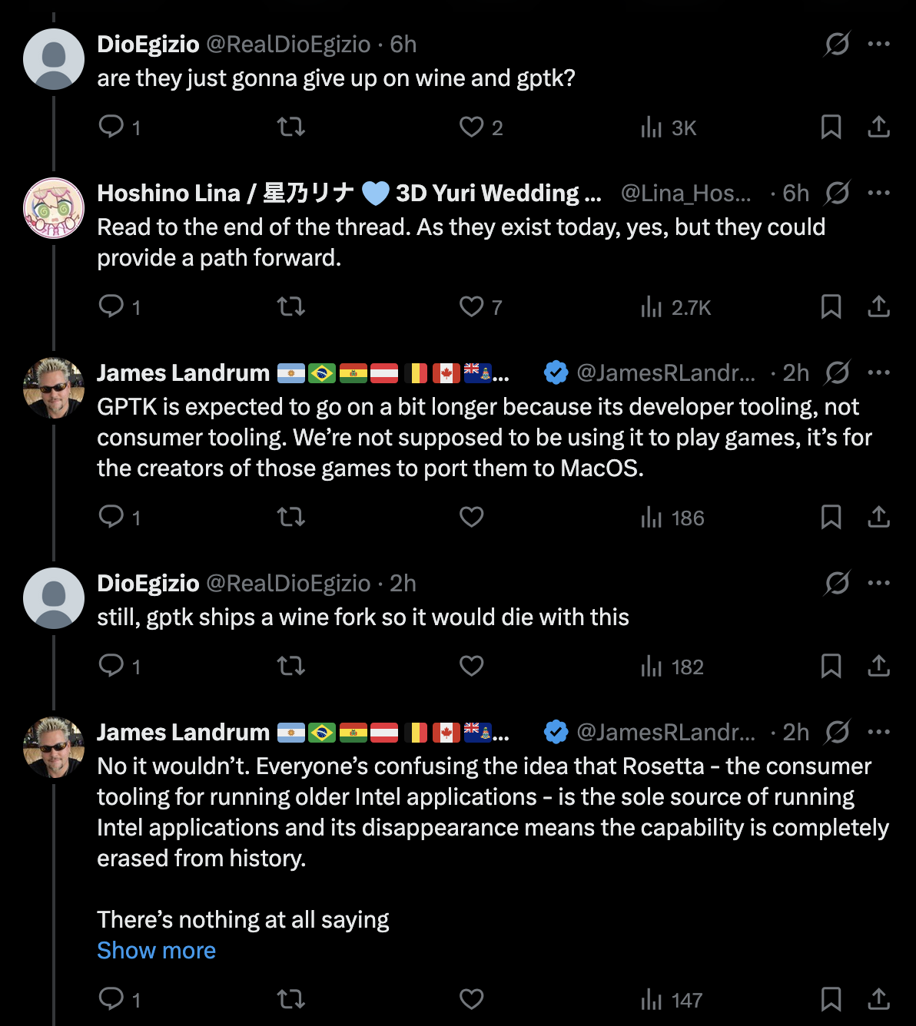Bookmark the first DioEgizio tweet
This screenshot has width=916, height=1026.
tap(831, 127)
